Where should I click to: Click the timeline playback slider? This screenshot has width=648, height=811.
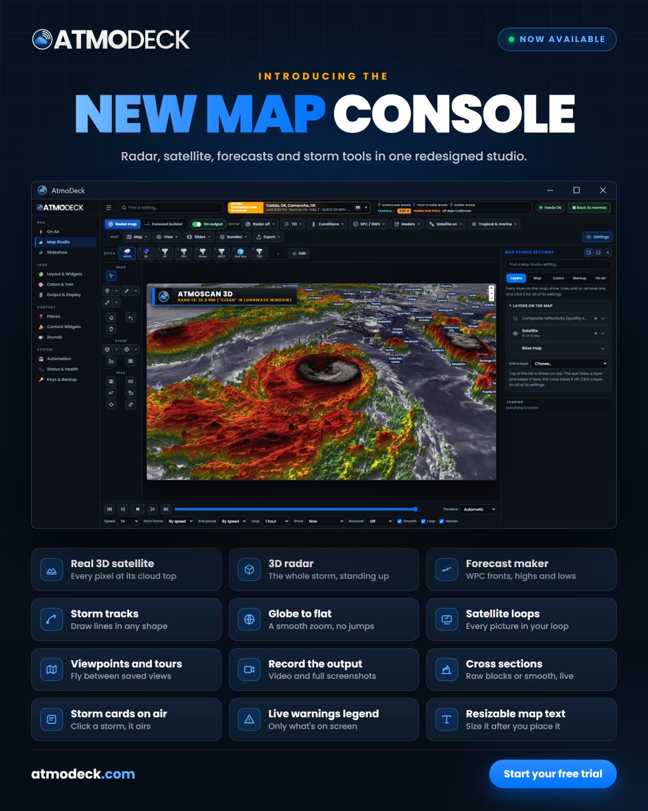click(295, 509)
